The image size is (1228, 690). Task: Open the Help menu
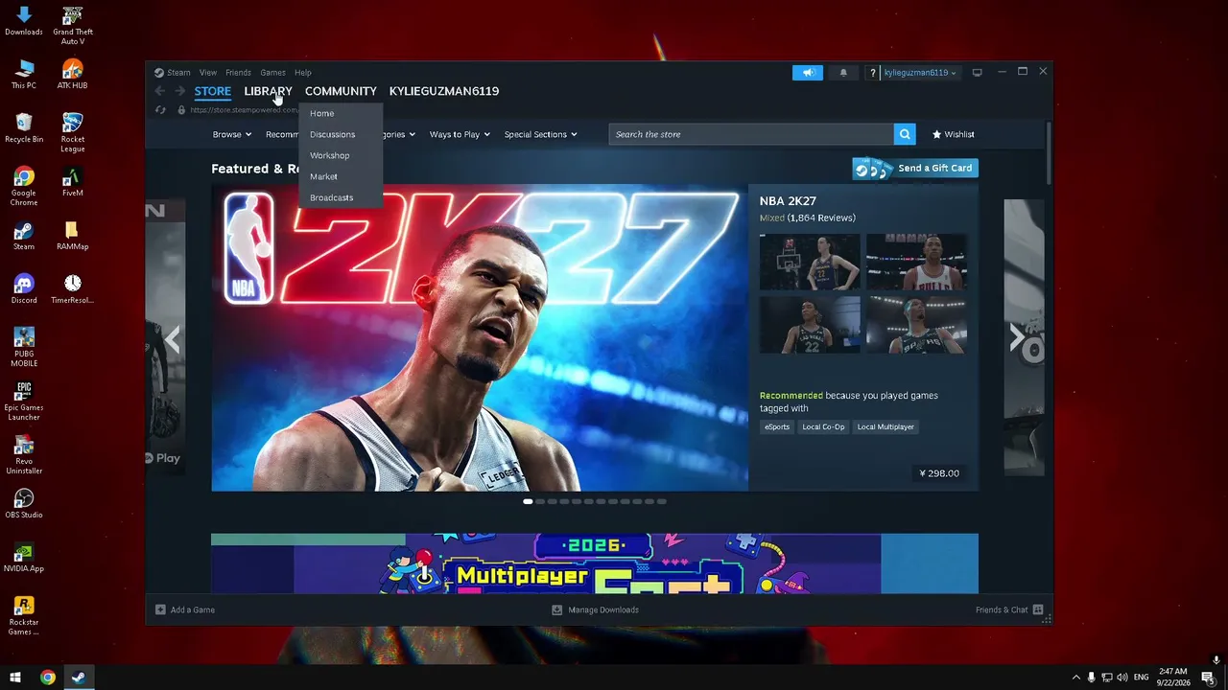point(302,73)
